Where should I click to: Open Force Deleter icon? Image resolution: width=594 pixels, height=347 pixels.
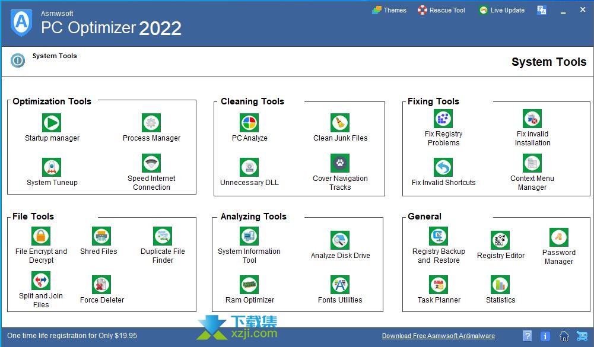pyautogui.click(x=101, y=285)
